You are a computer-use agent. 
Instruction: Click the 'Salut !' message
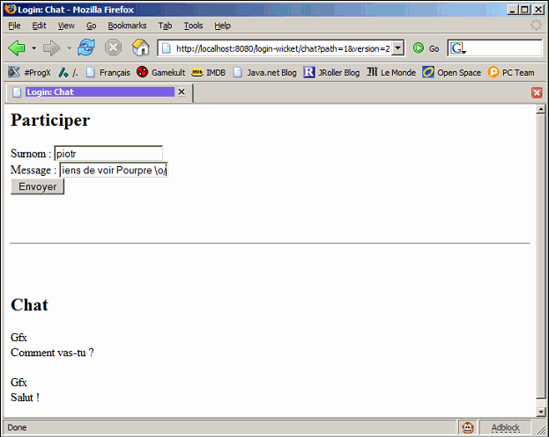click(x=25, y=397)
